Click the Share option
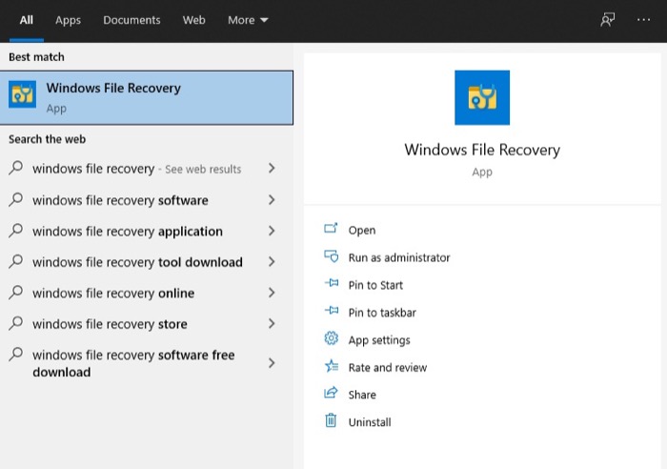 pyautogui.click(x=362, y=395)
